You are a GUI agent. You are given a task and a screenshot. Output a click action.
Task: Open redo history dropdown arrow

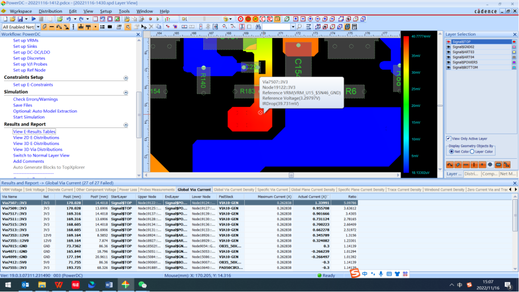point(87,19)
